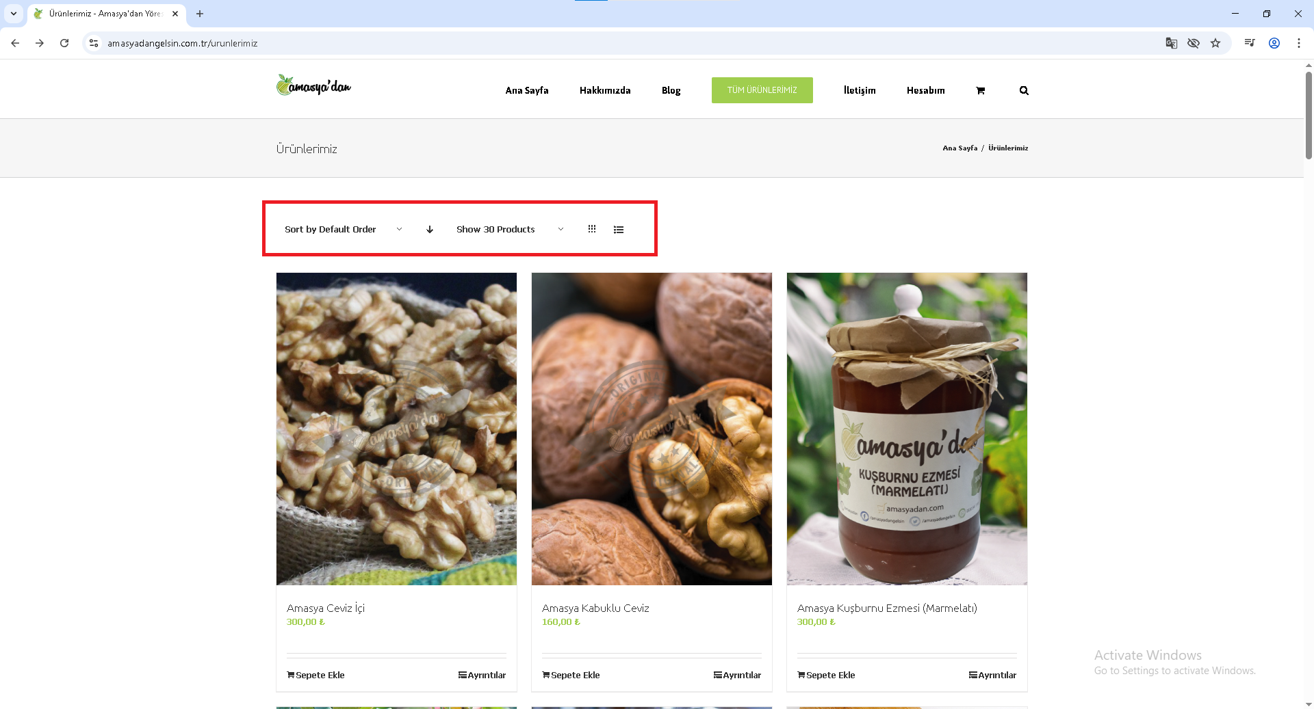
Task: Open a new browser tab
Action: click(x=200, y=14)
